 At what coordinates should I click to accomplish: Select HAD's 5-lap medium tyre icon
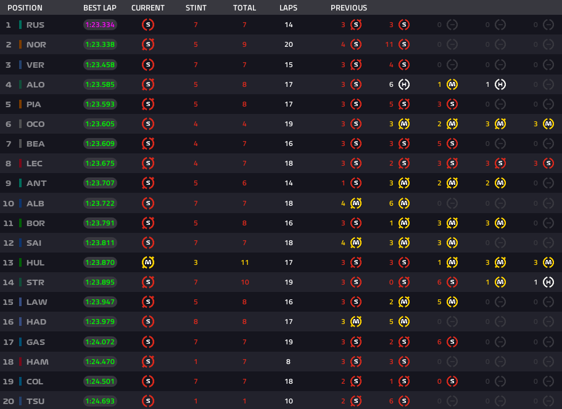(x=404, y=322)
